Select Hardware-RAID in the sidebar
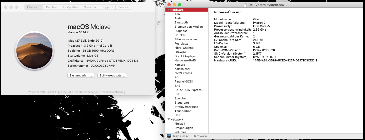 click(187, 60)
